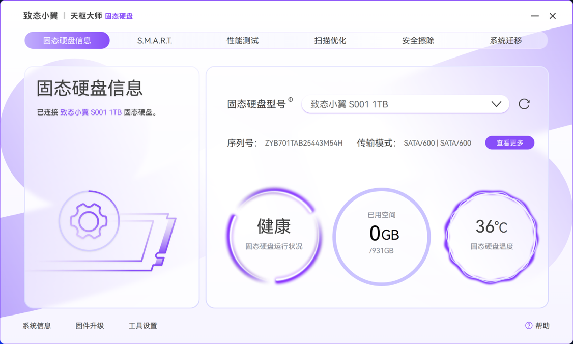Image resolution: width=573 pixels, height=344 pixels.
Task: Open the 性能测试 tab
Action: 242,40
